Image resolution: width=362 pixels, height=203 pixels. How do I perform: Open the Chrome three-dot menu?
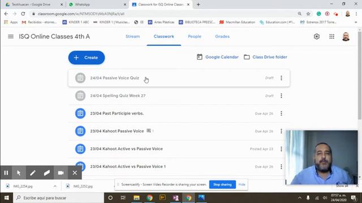pyautogui.click(x=357, y=14)
